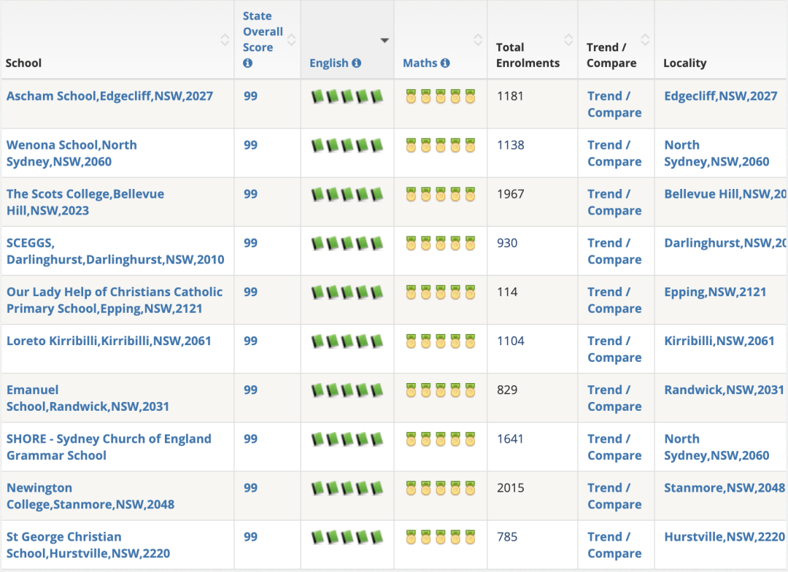Image resolution: width=788 pixels, height=572 pixels.
Task: Open the info icon beside English header
Action: click(x=356, y=63)
